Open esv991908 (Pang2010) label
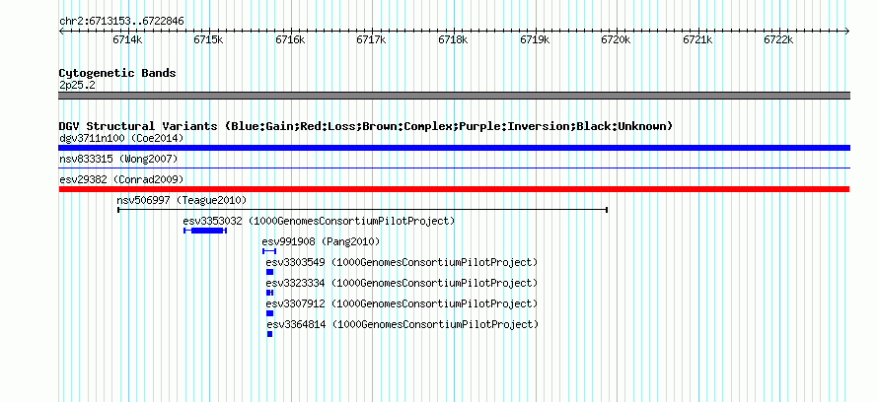The height and width of the screenshot is (402, 878). pyautogui.click(x=321, y=241)
